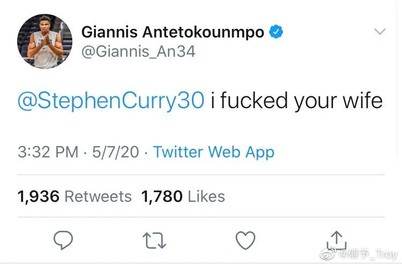Open the Likes label list
Screen dimensions: 402x265
click(x=206, y=196)
